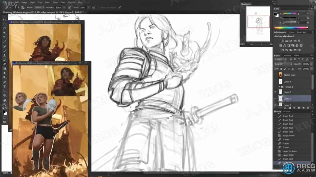Select the Pen tool

pyautogui.click(x=5, y=82)
